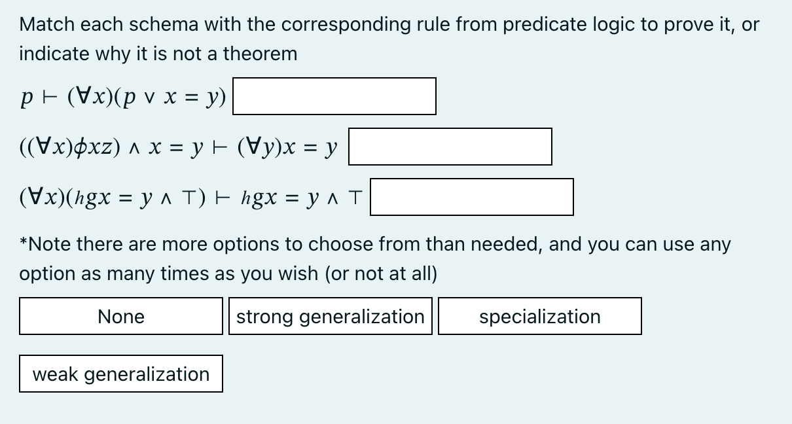Click the option on the second row of choices

[x=120, y=374]
